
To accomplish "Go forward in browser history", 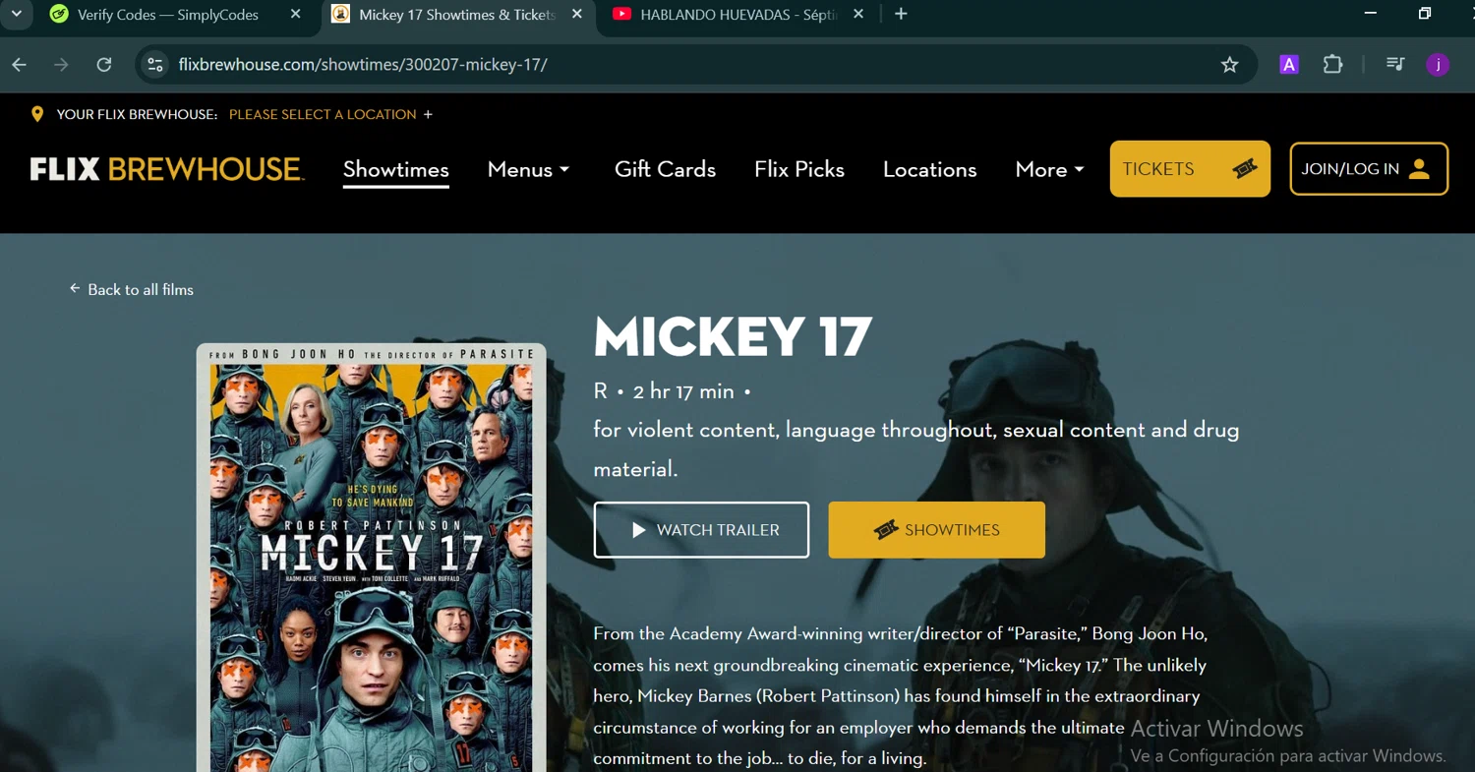I will coord(61,65).
